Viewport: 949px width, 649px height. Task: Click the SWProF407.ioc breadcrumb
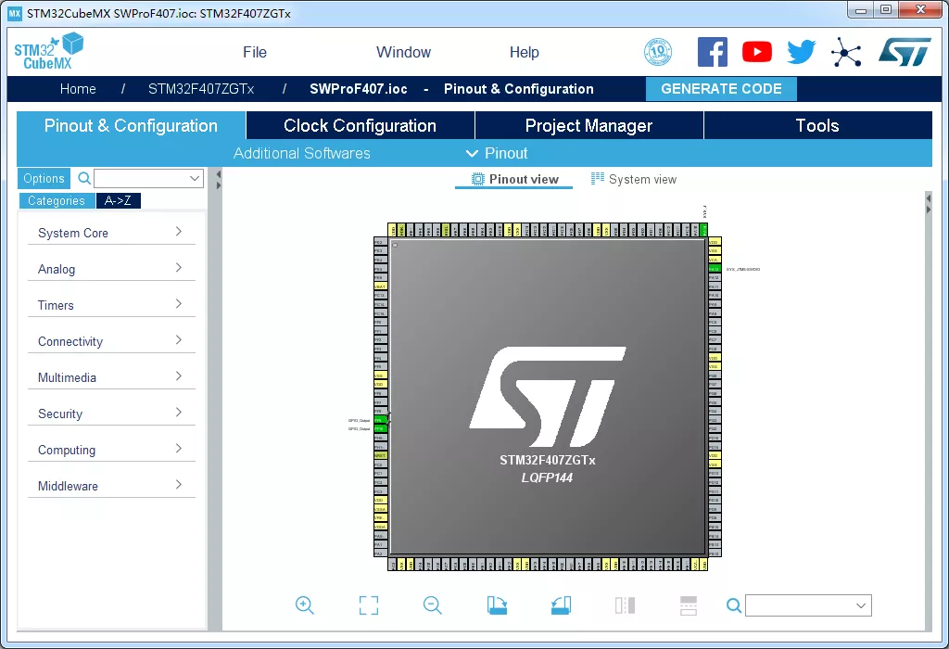359,89
